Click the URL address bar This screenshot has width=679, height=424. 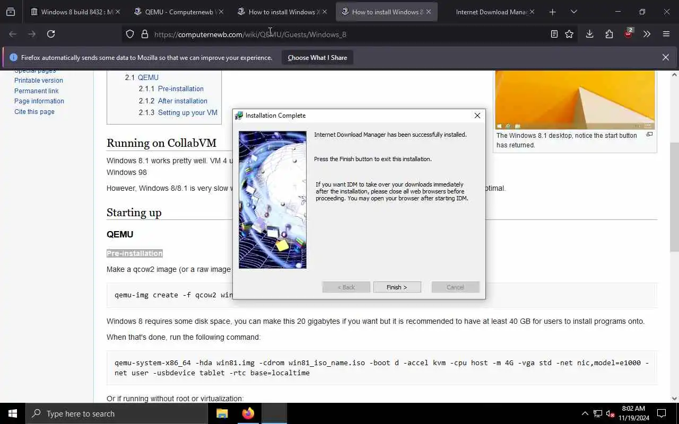click(x=350, y=34)
